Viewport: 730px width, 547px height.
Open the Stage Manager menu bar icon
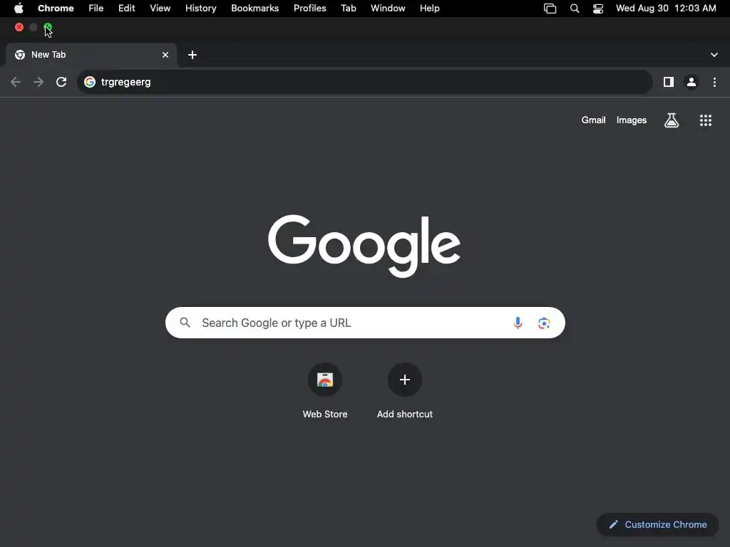[550, 9]
